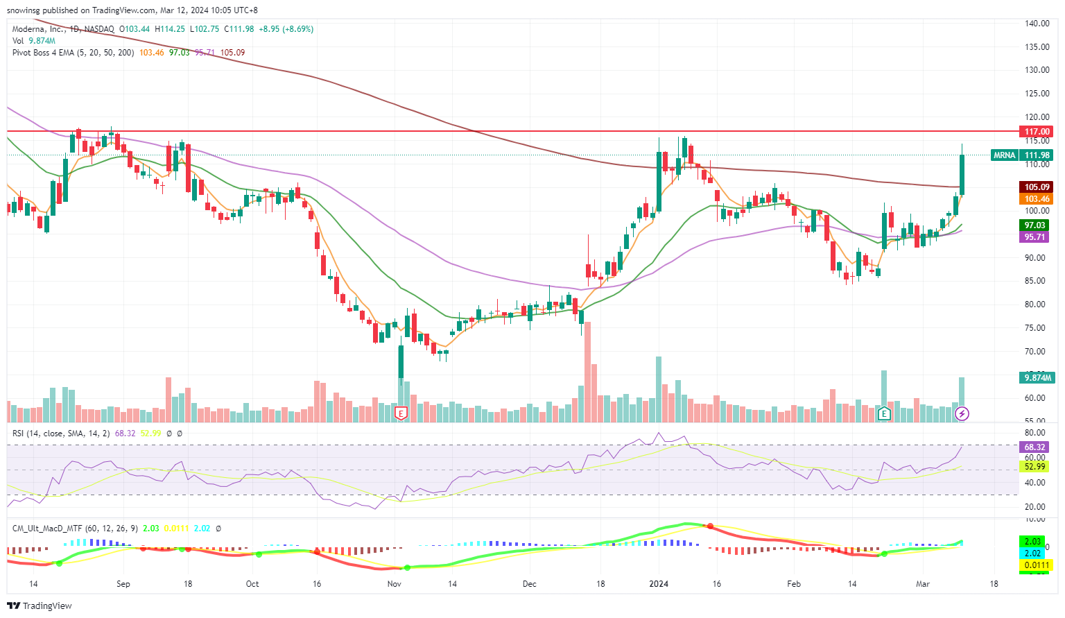Click the cyan 2.02 MACD axis label
1065x618 pixels.
[x=1032, y=553]
